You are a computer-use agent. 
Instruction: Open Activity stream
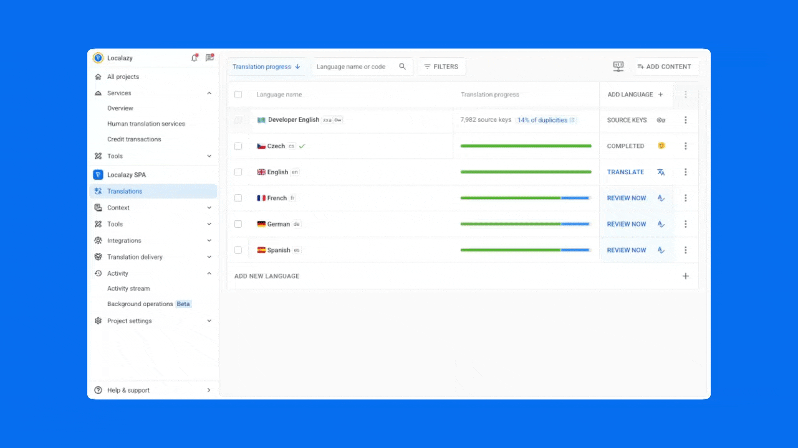[x=128, y=289]
